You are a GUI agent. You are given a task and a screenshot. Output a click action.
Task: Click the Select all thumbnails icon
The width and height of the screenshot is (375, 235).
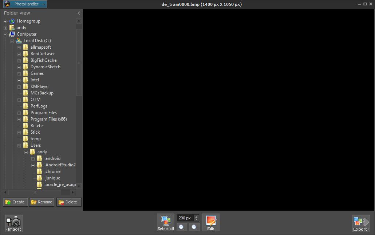pyautogui.click(x=166, y=219)
